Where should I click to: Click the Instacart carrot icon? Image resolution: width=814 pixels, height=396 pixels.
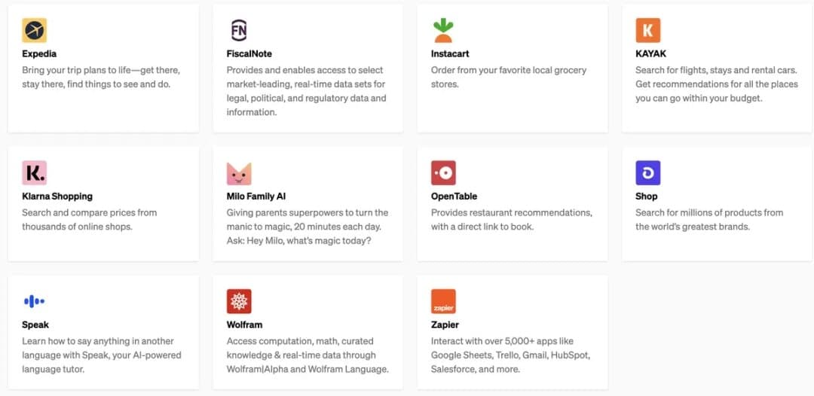click(443, 30)
